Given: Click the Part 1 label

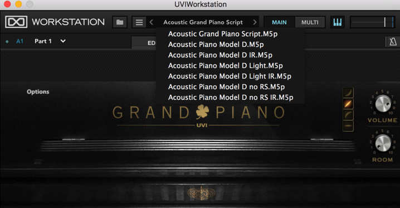Looking at the screenshot, I should [43, 41].
